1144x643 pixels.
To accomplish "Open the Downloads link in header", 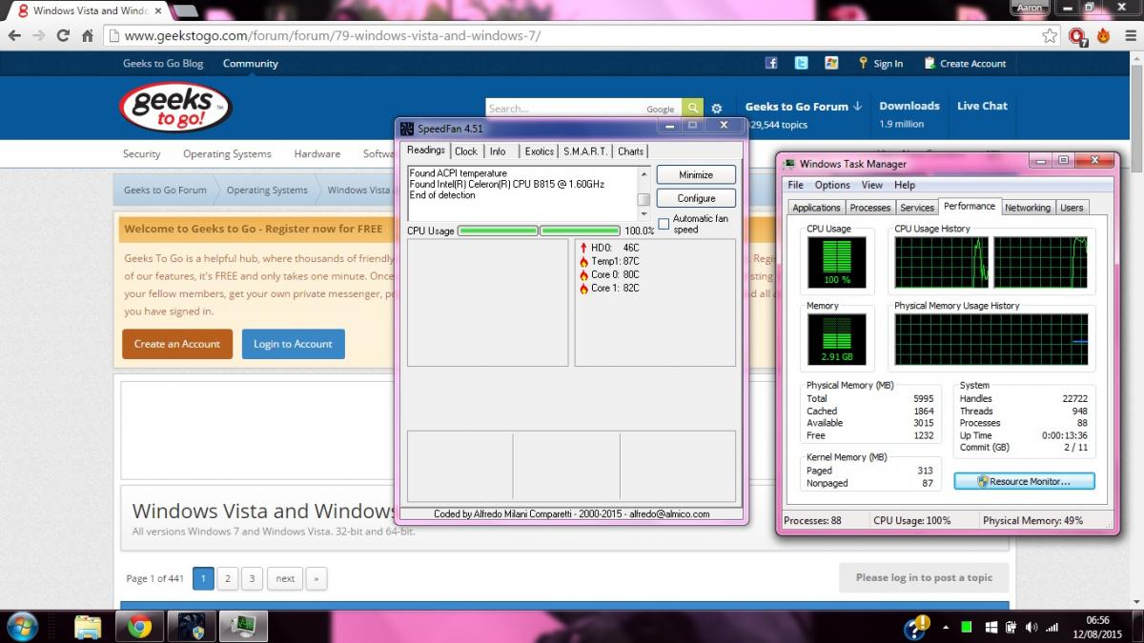I will 909,106.
